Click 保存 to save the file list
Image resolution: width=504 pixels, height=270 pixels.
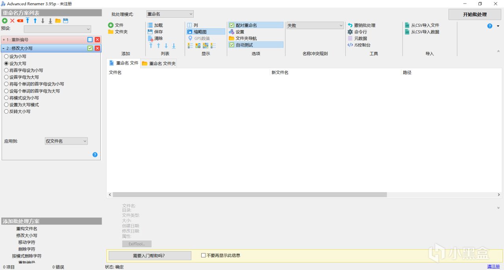[155, 32]
